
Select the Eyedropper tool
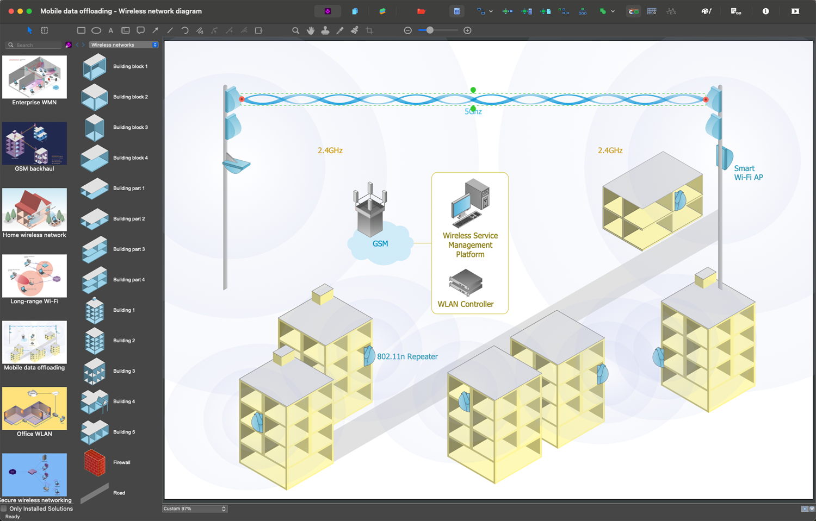[340, 31]
